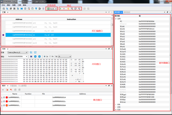Click the Address column header in disassembly
Viewport: 172px width, 115px height.
coord(19,19)
